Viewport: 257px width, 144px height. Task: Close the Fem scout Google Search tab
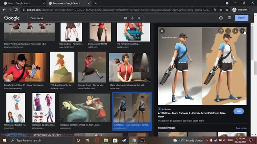coord(88,3)
